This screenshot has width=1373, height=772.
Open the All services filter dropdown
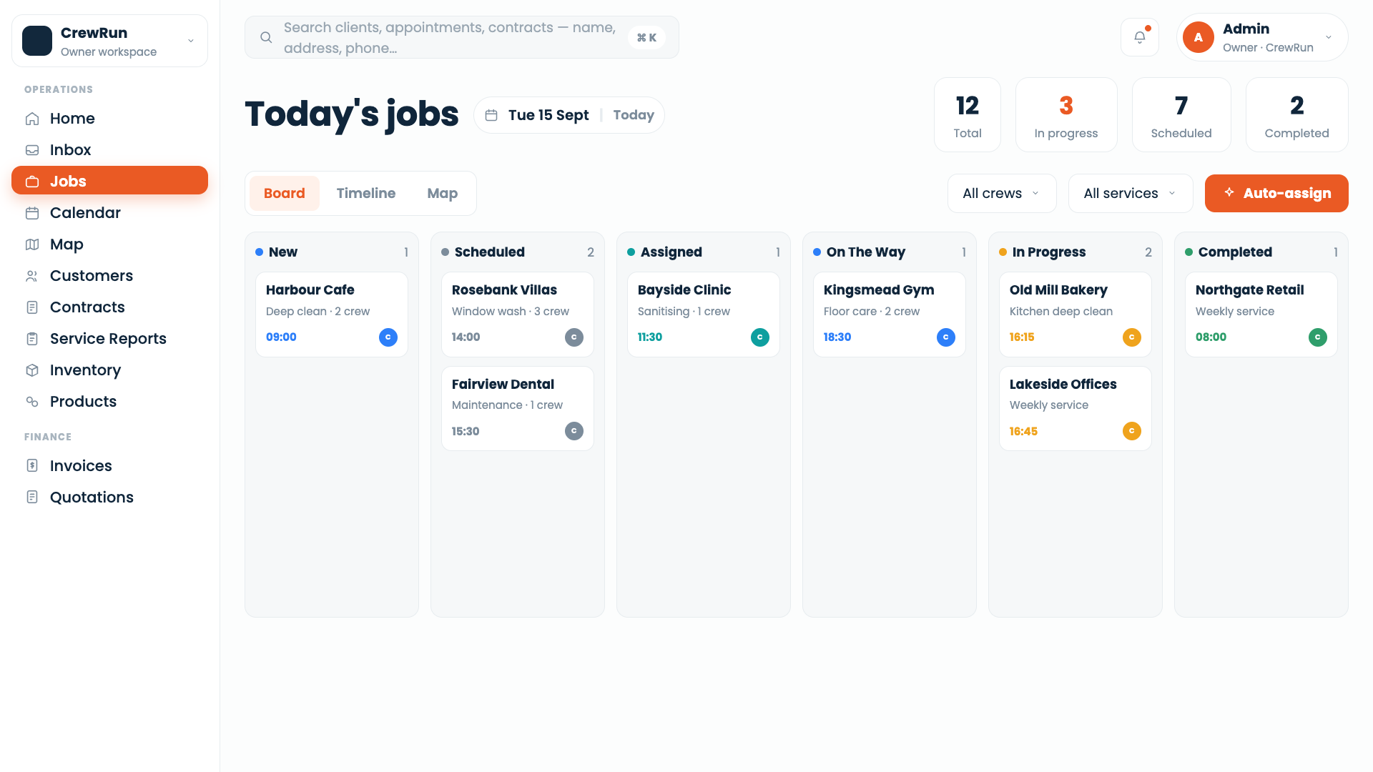pyautogui.click(x=1131, y=194)
